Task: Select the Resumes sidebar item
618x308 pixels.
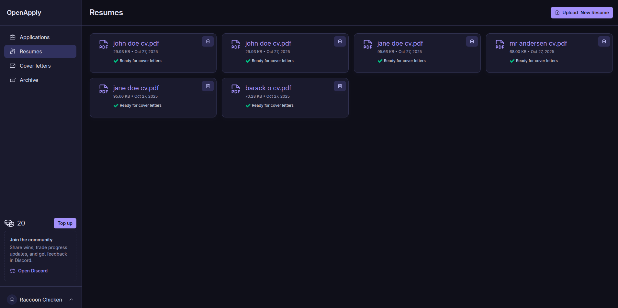Action: 40,51
